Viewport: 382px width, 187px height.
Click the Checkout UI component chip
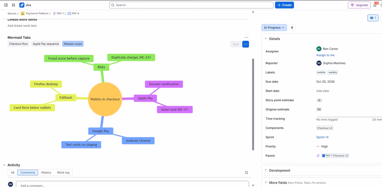[325, 128]
